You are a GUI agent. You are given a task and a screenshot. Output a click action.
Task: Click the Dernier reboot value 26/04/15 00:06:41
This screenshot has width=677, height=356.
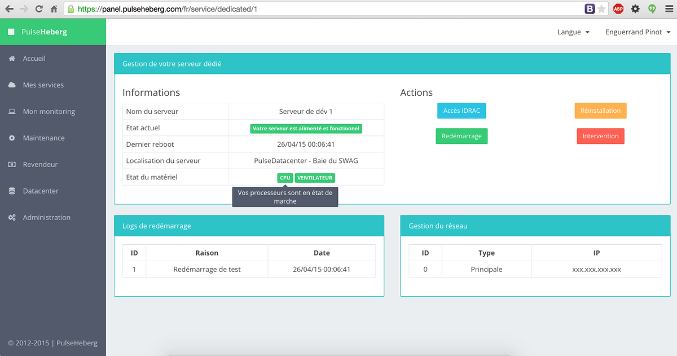306,144
